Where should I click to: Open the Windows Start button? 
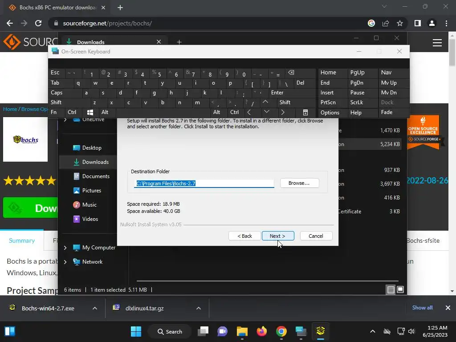(x=136, y=331)
